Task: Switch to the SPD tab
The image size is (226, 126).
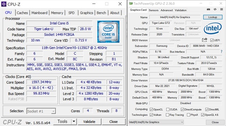Action: click(x=72, y=13)
